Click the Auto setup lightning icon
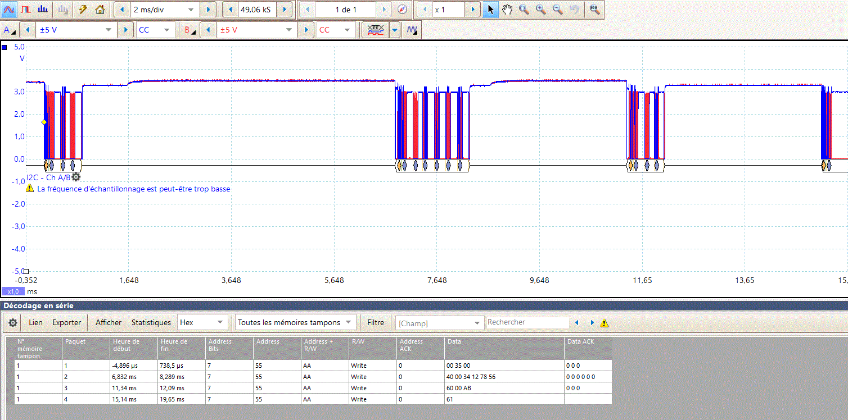848x420 pixels. coord(83,10)
